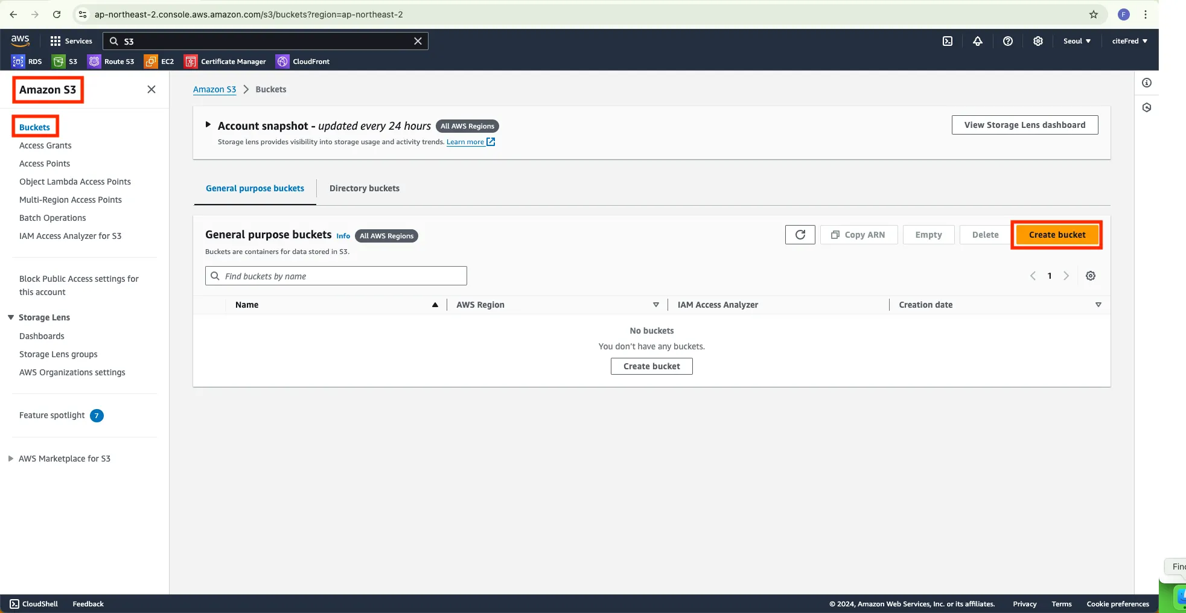Viewport: 1186px width, 613px height.
Task: Open the Services grid menu
Action: coord(71,41)
